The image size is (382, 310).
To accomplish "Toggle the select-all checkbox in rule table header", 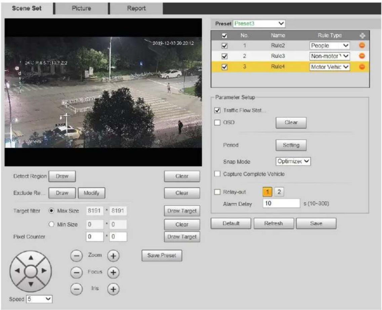I will (225, 36).
